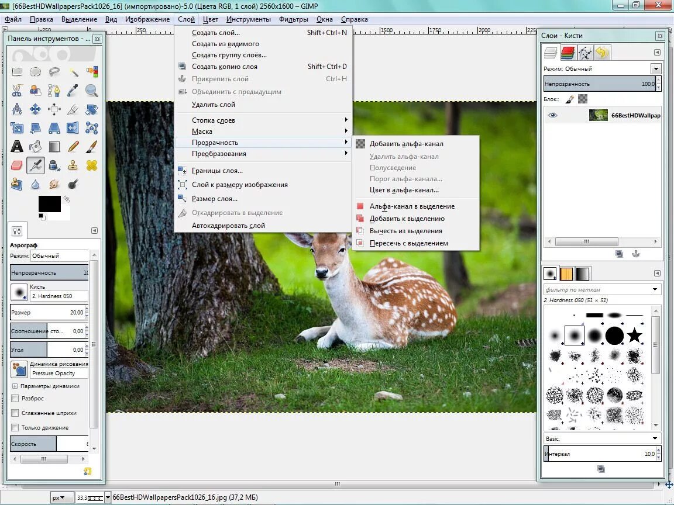
Task: Pick the Zoom magnifier tool
Action: coord(91,90)
